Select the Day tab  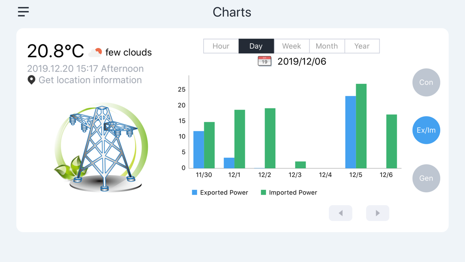point(256,46)
